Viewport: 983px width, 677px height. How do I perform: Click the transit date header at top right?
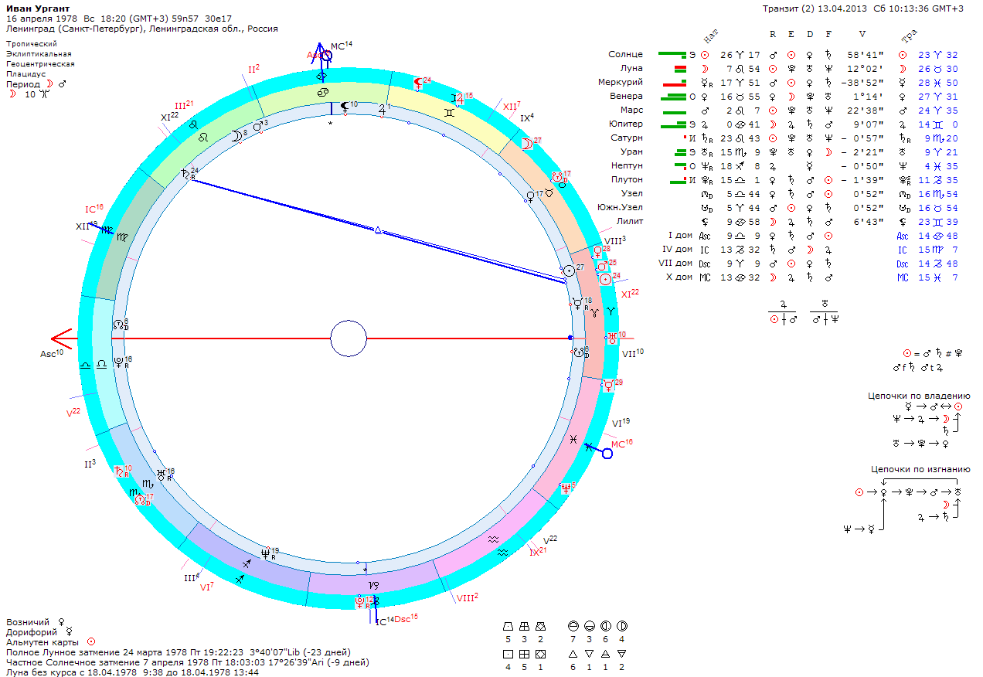863,9
